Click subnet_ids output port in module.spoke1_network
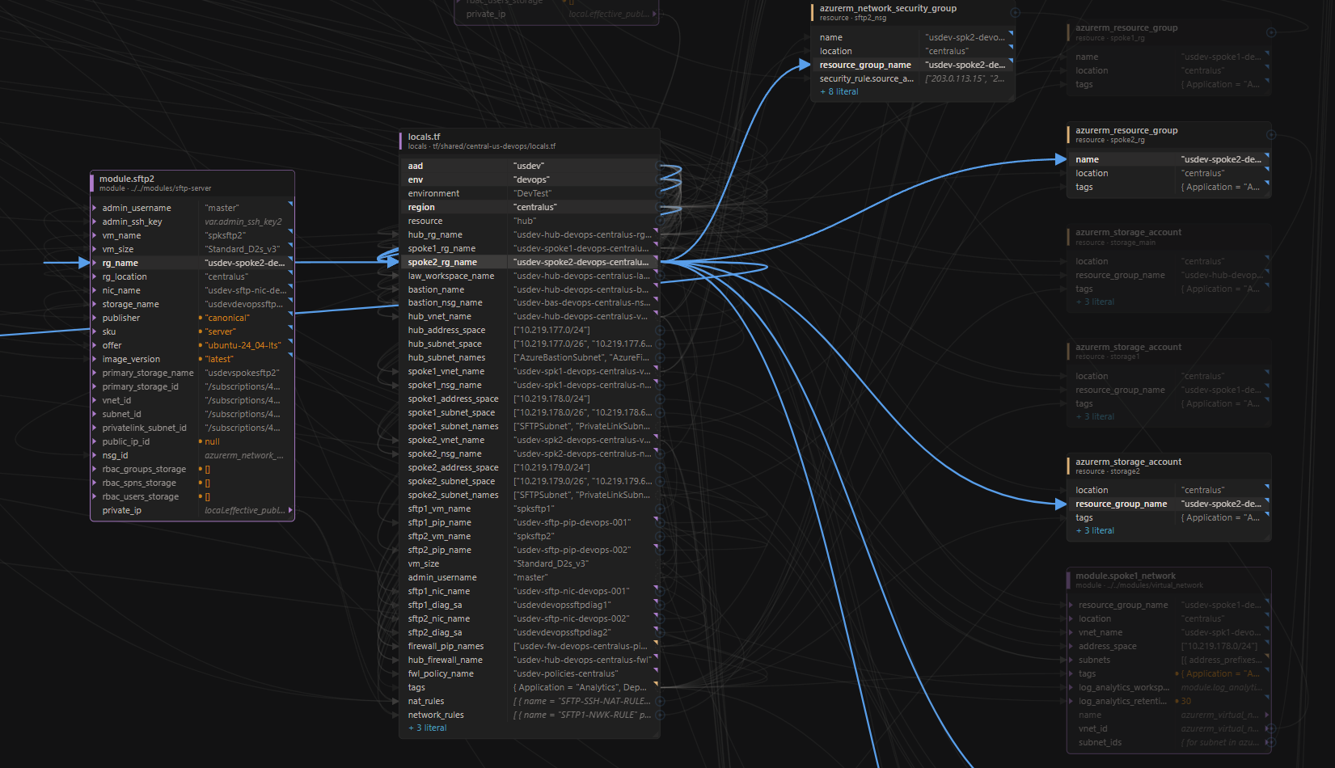Screen dimensions: 1335x768 [x=1270, y=742]
